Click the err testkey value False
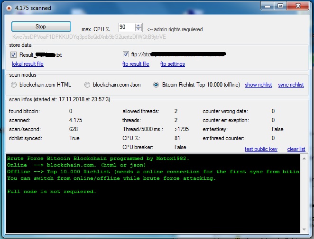The width and height of the screenshot is (314, 239). pyautogui.click(x=277, y=129)
